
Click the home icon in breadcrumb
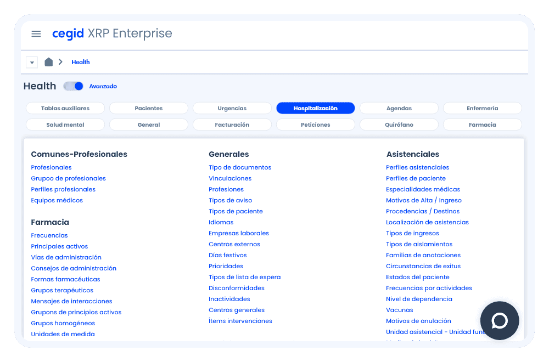48,62
